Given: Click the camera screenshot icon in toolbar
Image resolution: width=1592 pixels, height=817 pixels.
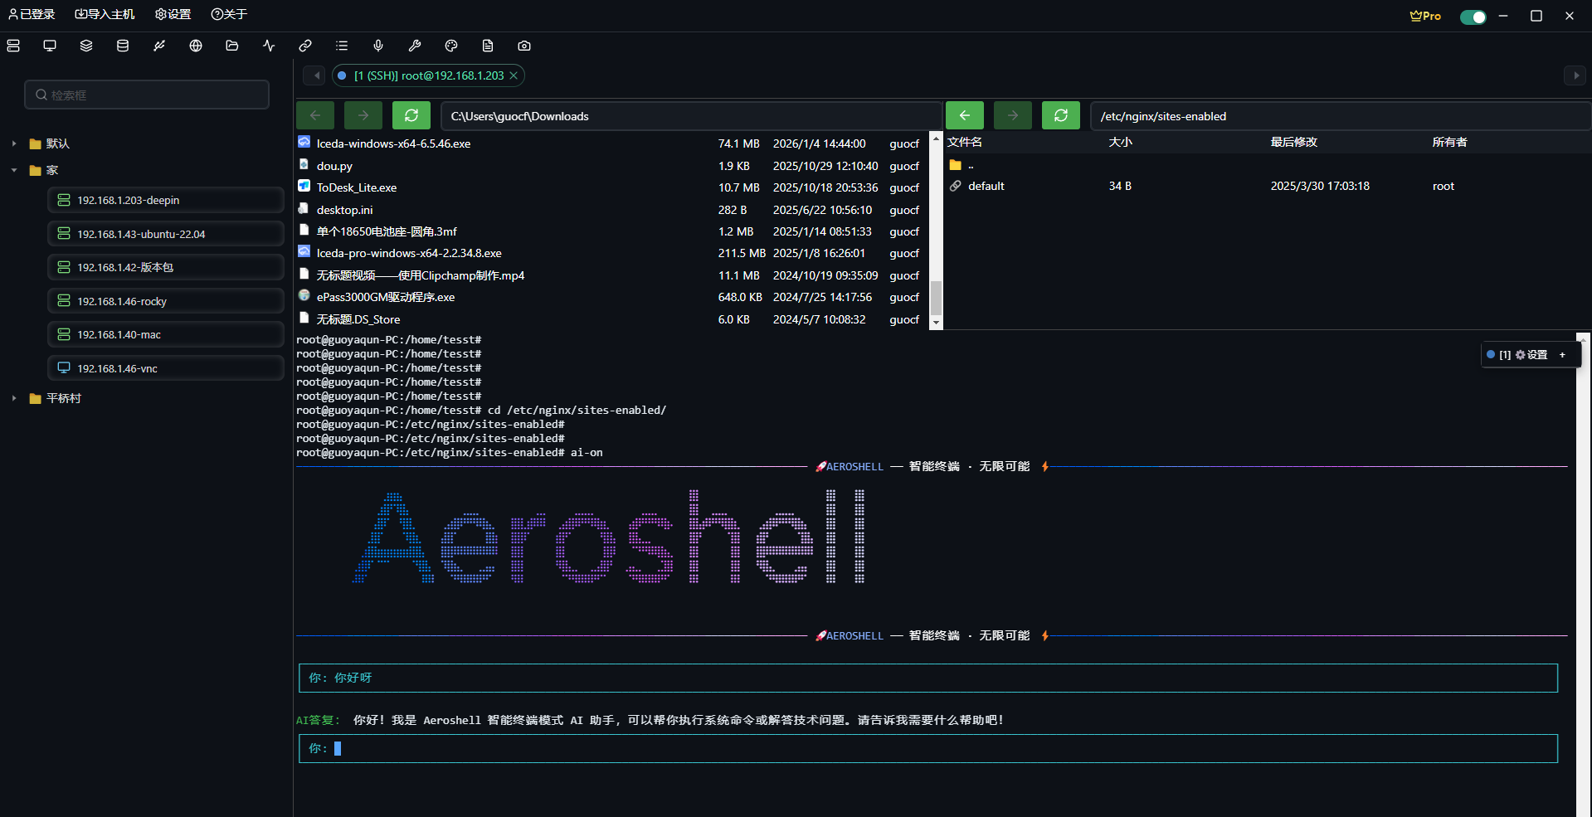Looking at the screenshot, I should [524, 46].
